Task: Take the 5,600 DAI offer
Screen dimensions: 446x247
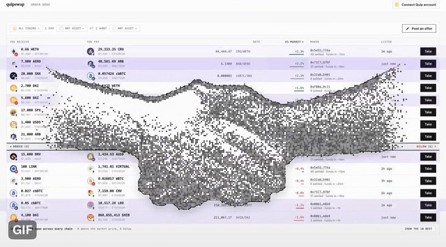Action: click(428, 100)
